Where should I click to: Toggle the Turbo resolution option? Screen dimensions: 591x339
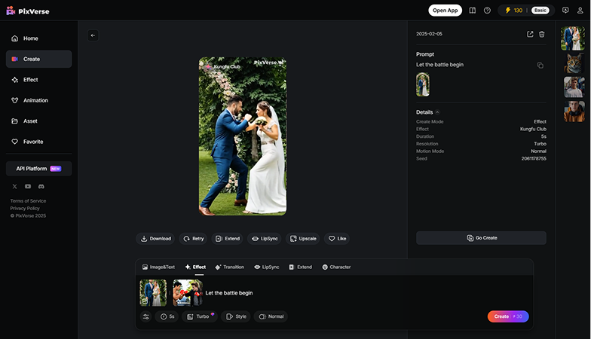(x=201, y=316)
